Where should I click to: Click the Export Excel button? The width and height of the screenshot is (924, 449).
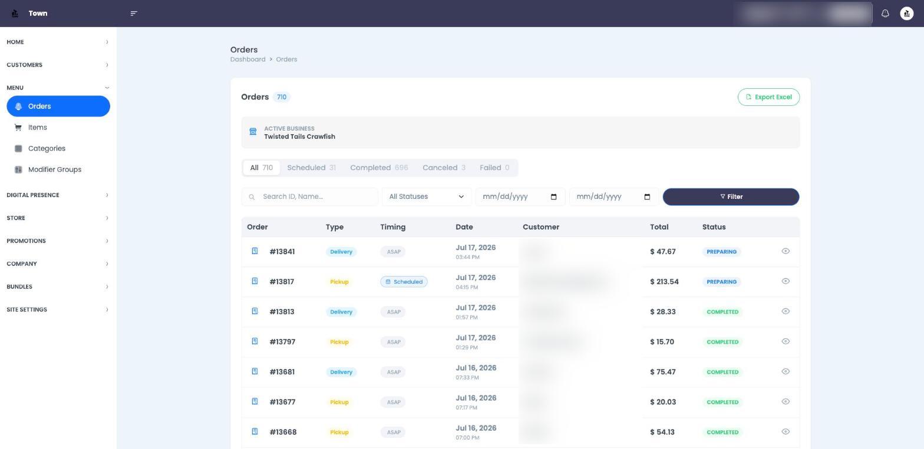pyautogui.click(x=768, y=97)
